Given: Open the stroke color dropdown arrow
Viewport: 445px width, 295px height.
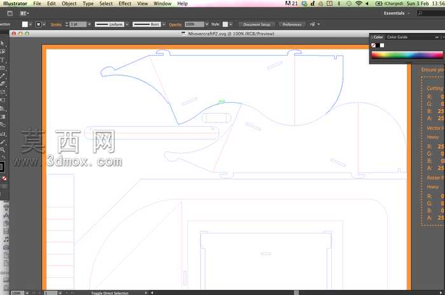Looking at the screenshot, I should pos(44,24).
